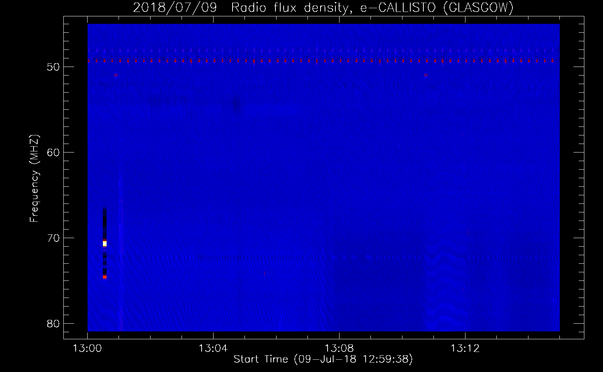Click the 13:08 time axis label
This screenshot has width=603, height=372.
(x=339, y=349)
